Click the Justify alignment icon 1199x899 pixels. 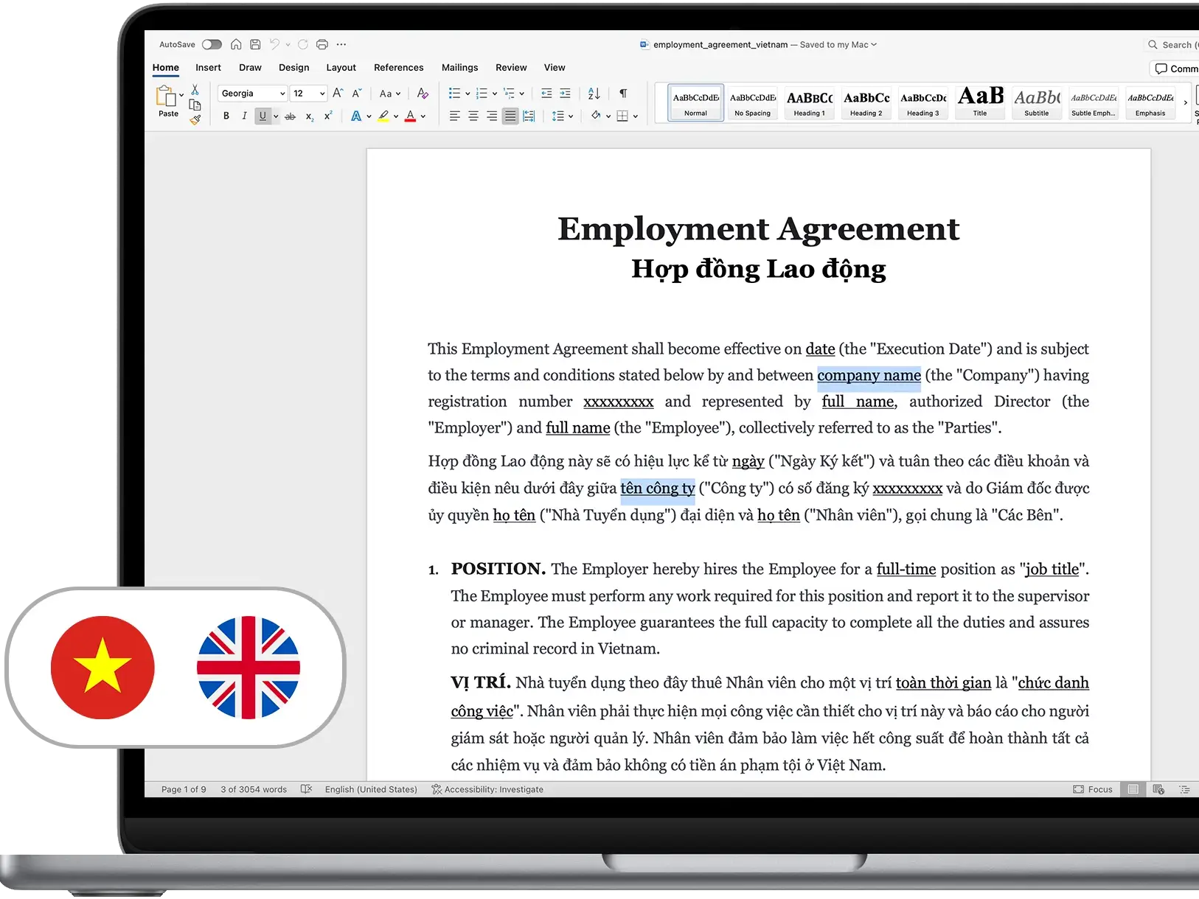click(510, 116)
